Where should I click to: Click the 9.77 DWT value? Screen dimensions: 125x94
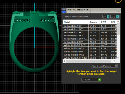[x=103, y=29]
